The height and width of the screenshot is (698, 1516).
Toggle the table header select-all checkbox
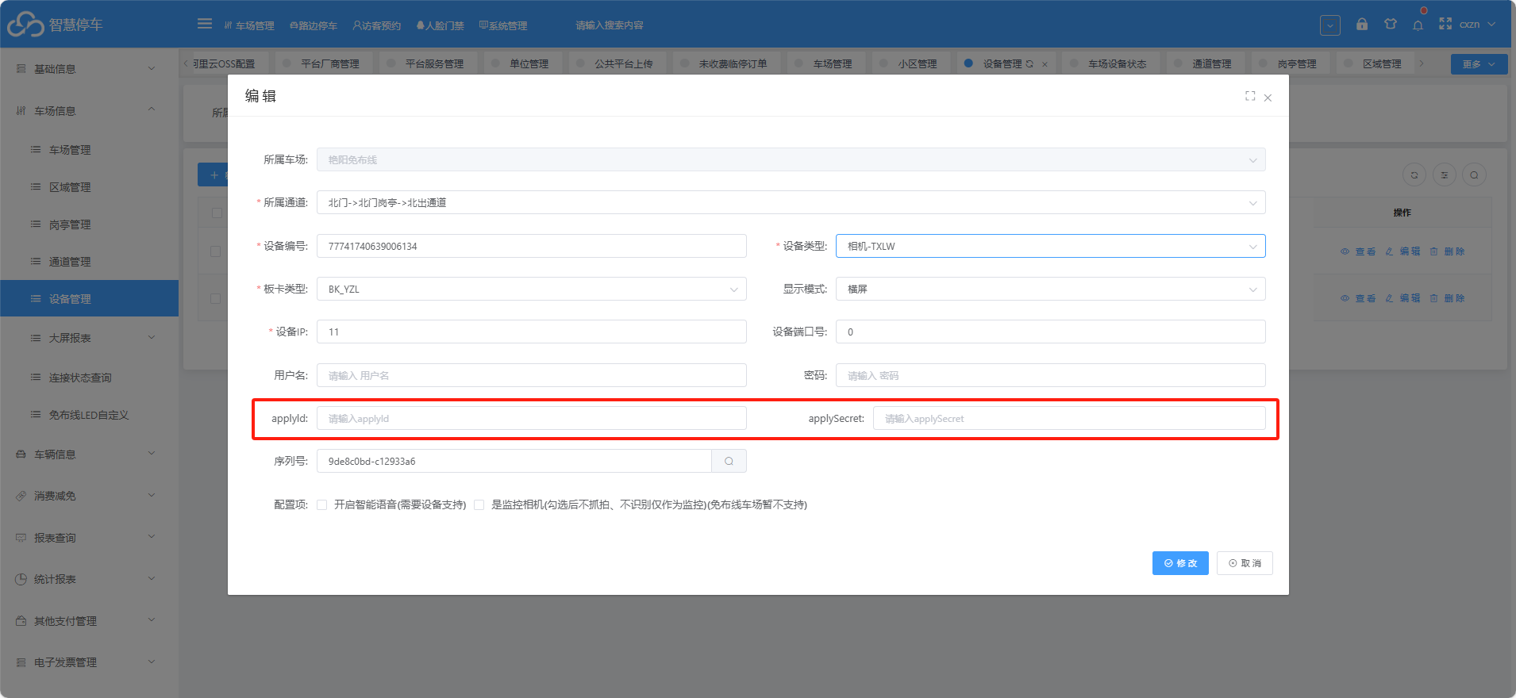pyautogui.click(x=217, y=213)
